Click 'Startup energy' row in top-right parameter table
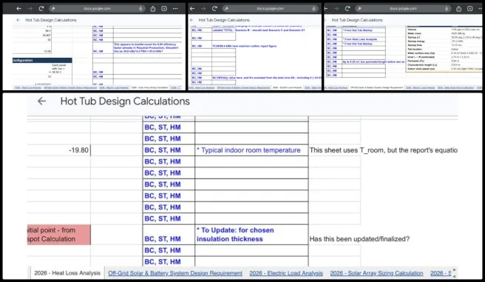The width and height of the screenshot is (485, 282). [x=444, y=41]
